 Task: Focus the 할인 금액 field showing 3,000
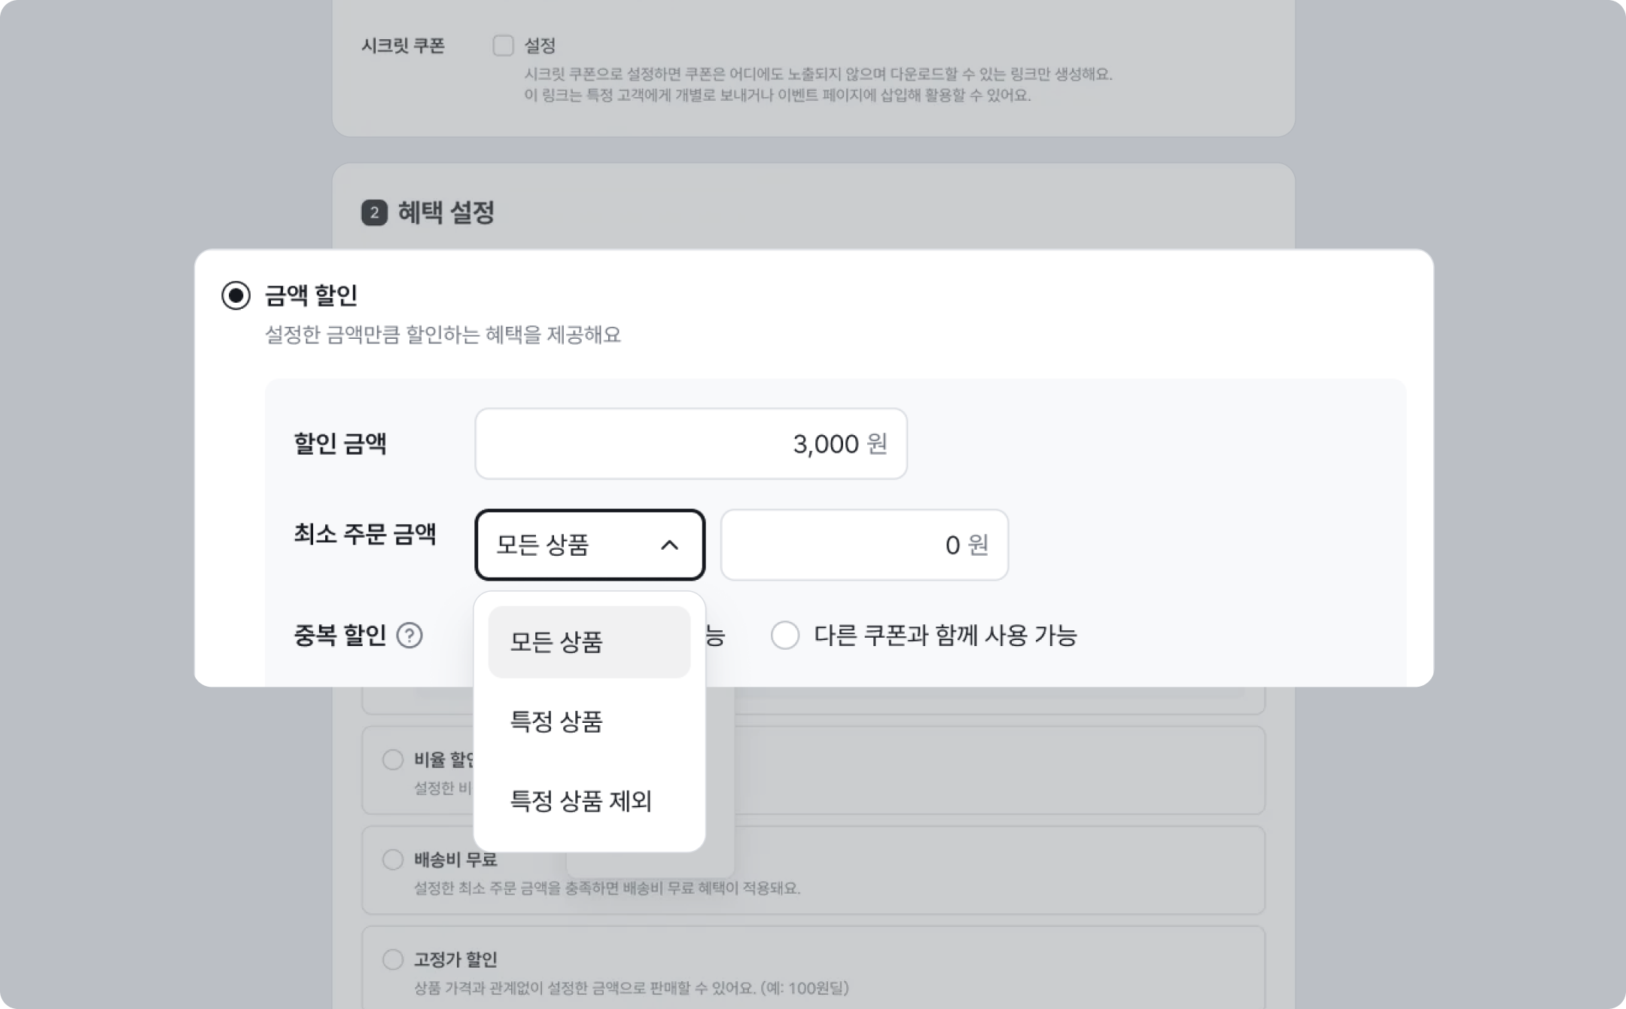690,444
